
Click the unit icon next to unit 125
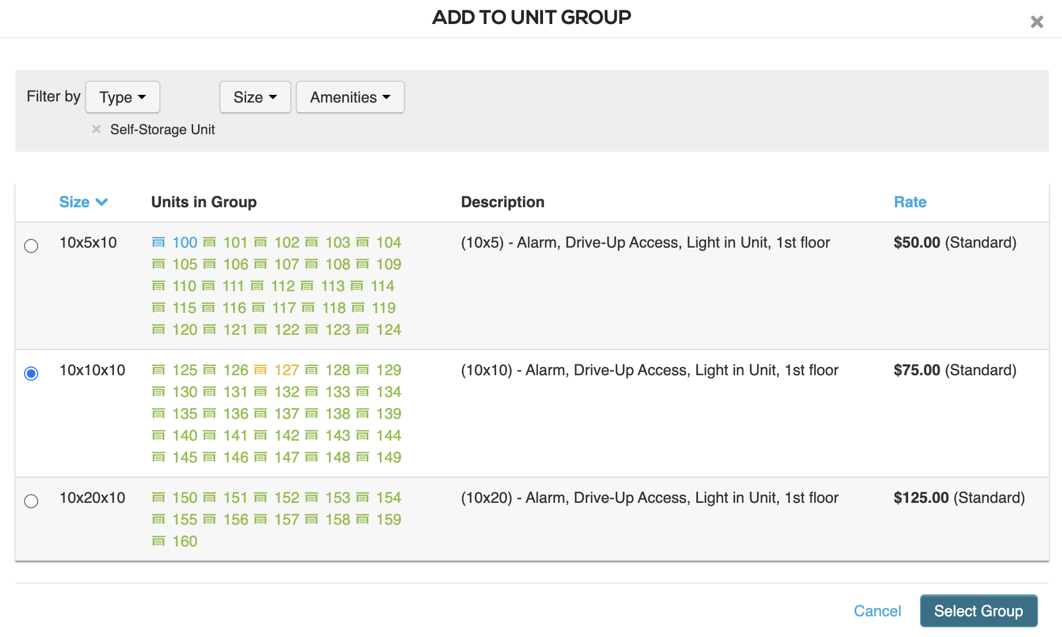(x=159, y=370)
